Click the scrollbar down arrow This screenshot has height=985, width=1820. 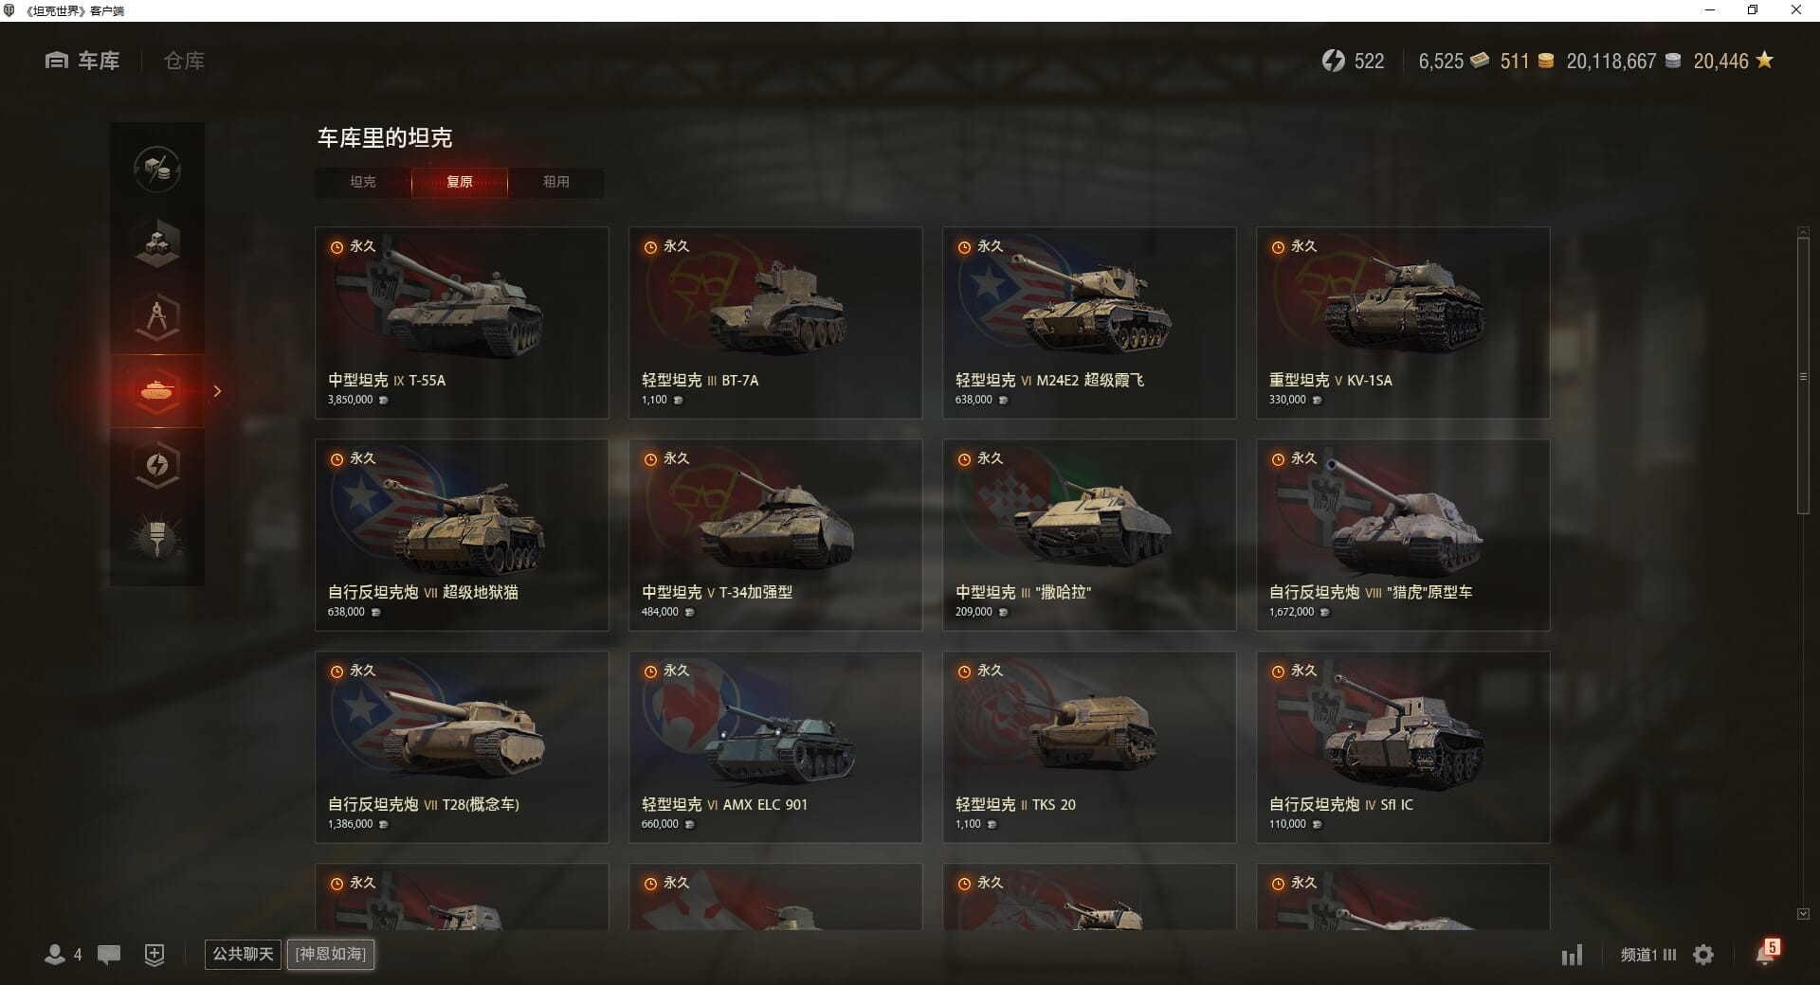click(x=1803, y=914)
